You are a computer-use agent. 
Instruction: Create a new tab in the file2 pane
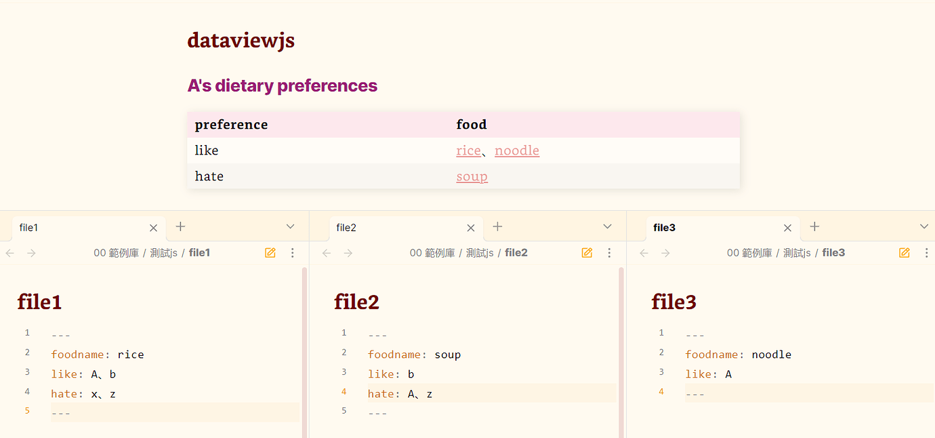click(497, 226)
